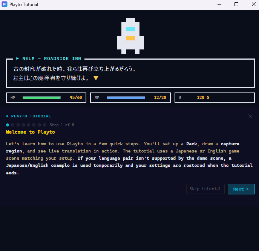This screenshot has width=259, height=251.
Task: Click the diamond icon beside PLAYTO TUTORIAL
Action: click(7, 116)
